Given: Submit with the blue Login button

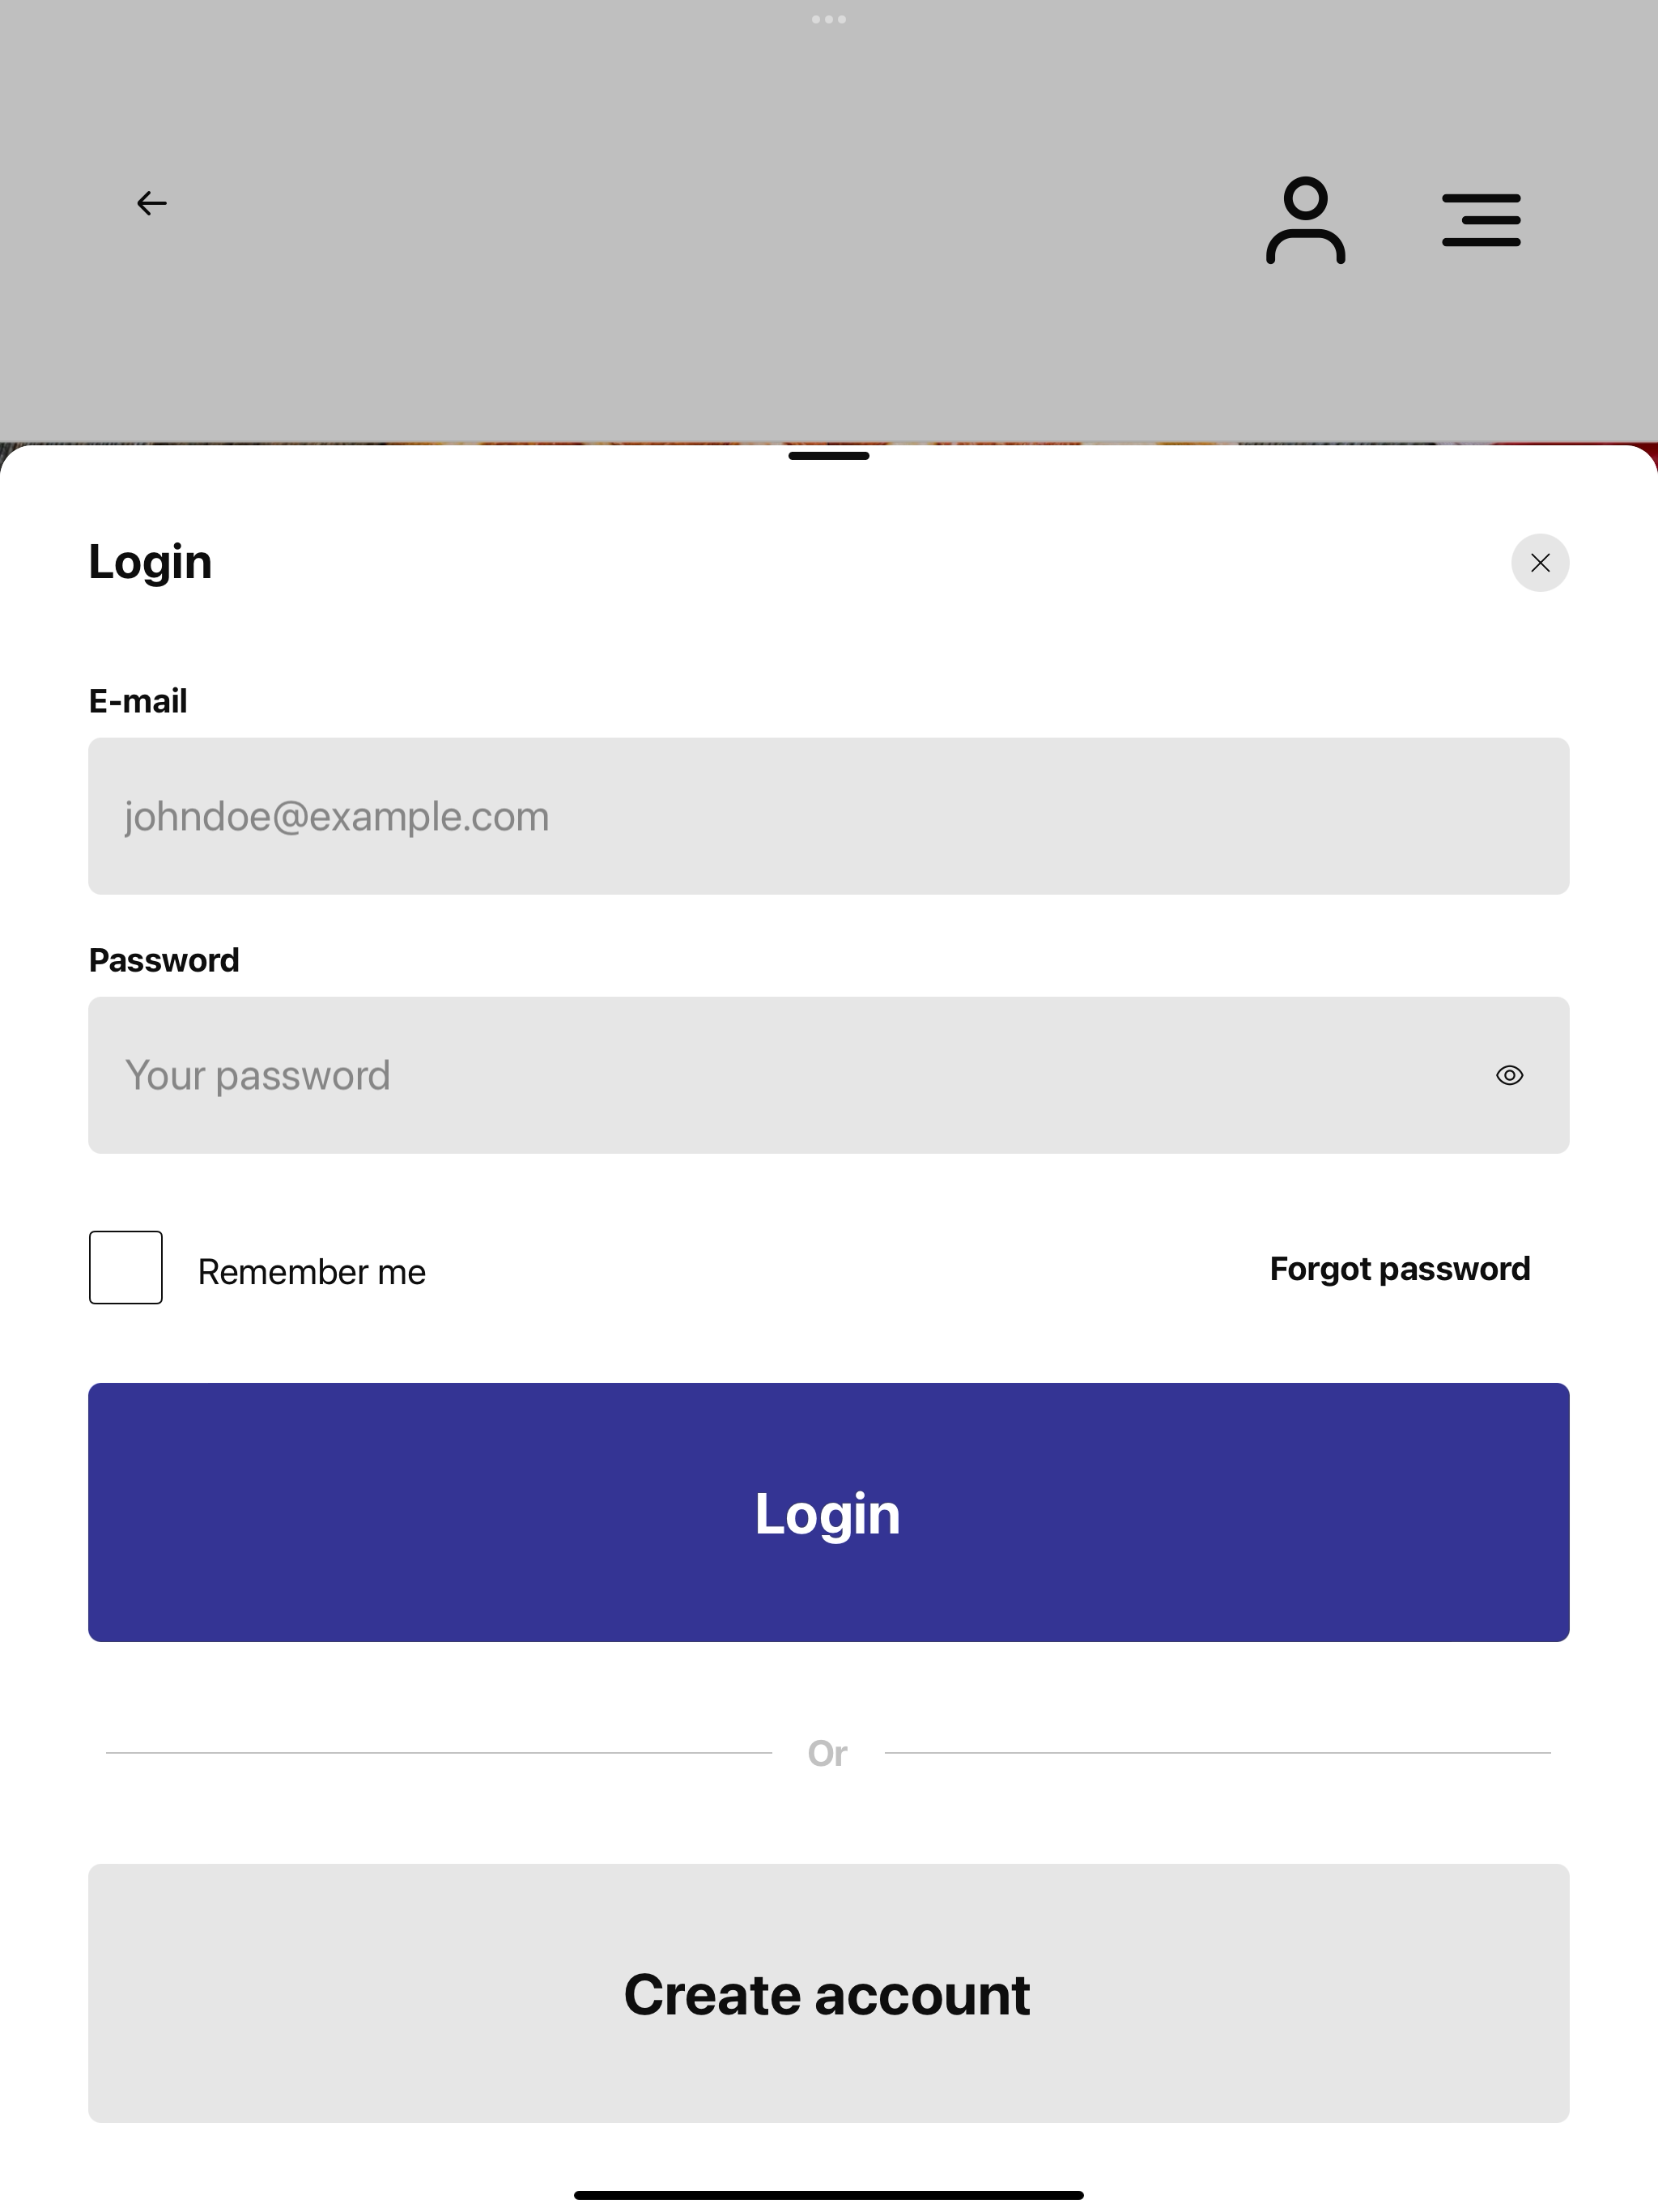Looking at the screenshot, I should [x=829, y=1512].
